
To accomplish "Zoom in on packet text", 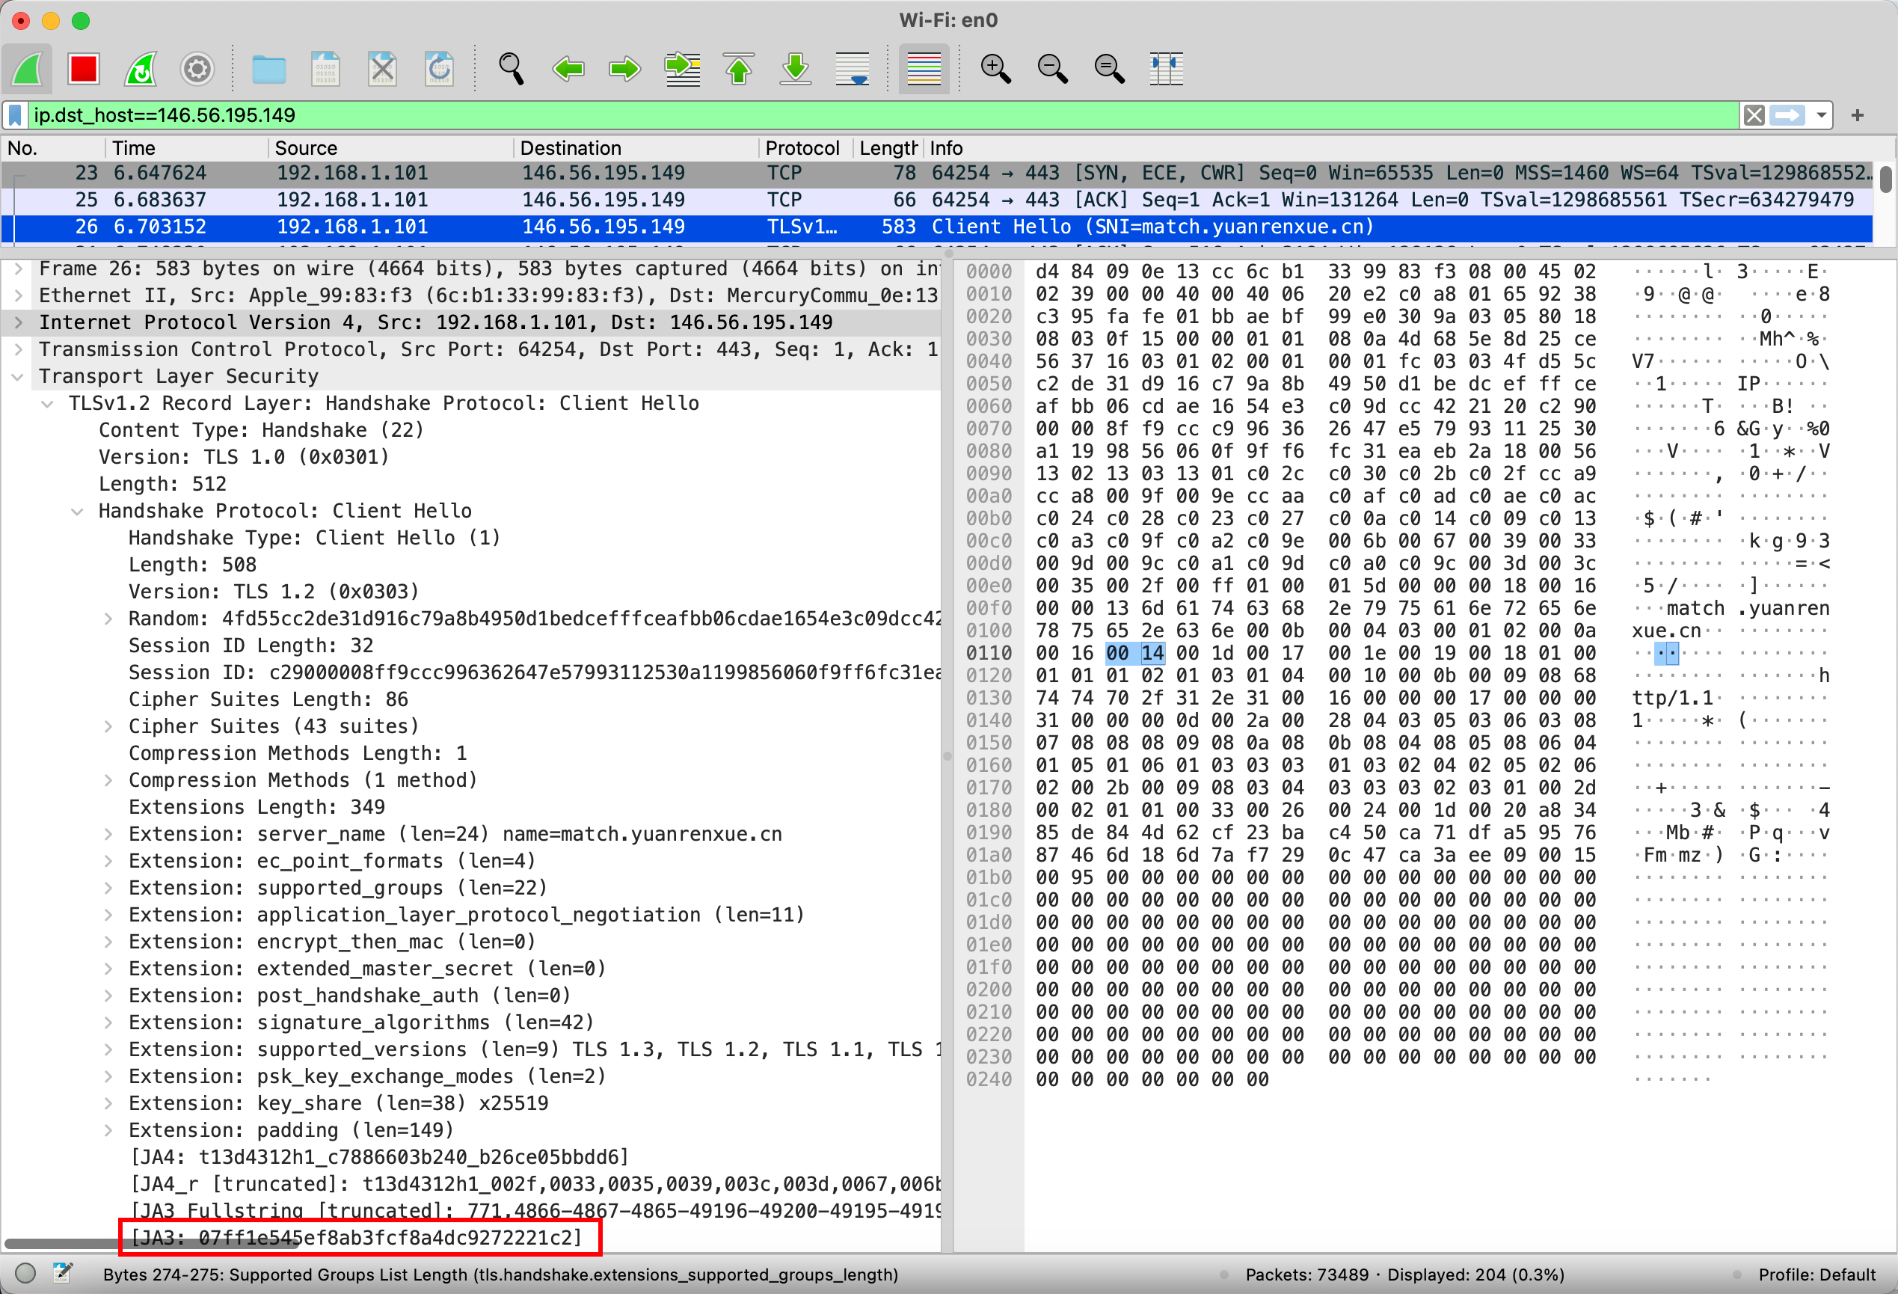I will coord(995,69).
